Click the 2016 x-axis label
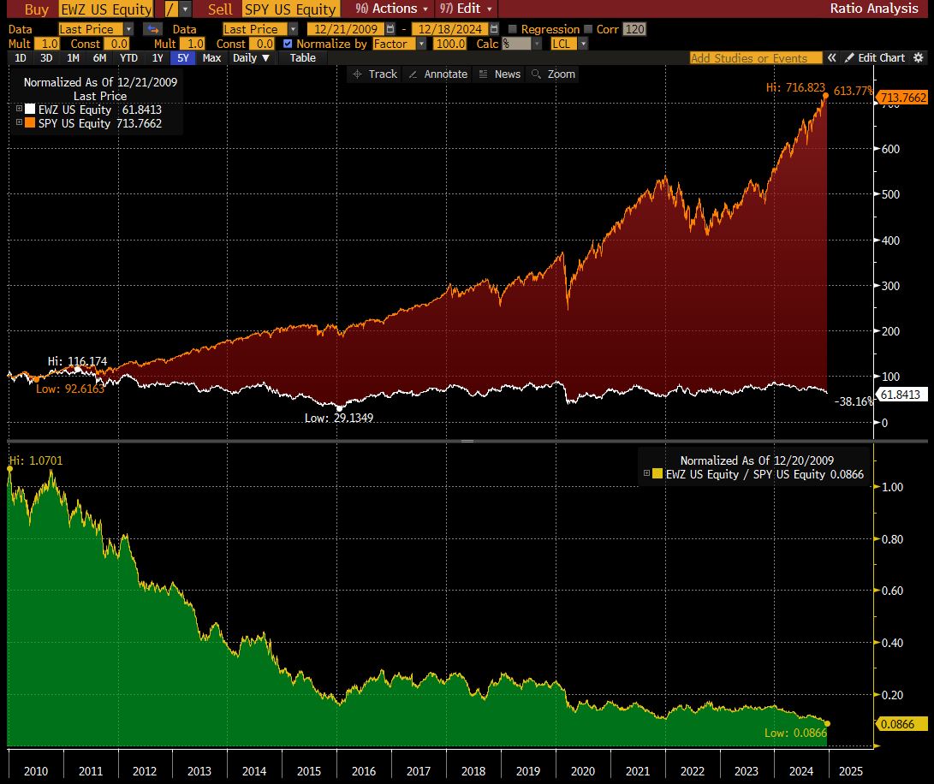Screen dimensions: 934x784 pyautogui.click(x=363, y=771)
